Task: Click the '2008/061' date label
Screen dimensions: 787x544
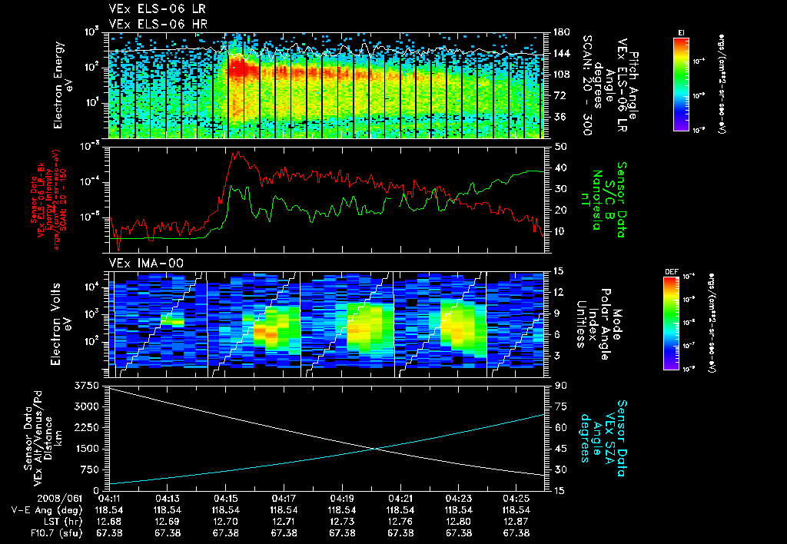Action: pos(59,499)
